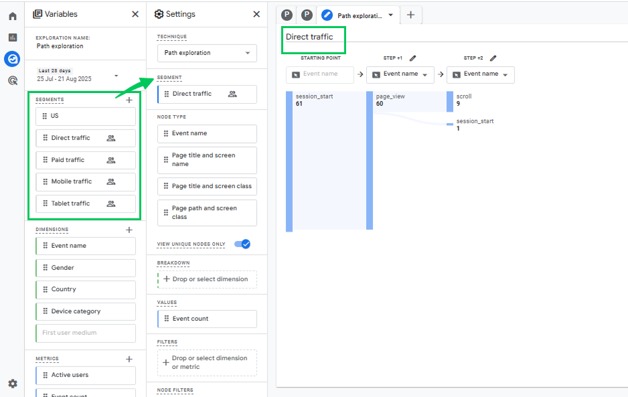Click the Settings gear icon in header
The image size is (628, 397).
pyautogui.click(x=159, y=14)
